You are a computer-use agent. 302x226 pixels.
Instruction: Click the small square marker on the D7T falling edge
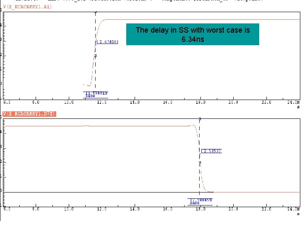200,163
